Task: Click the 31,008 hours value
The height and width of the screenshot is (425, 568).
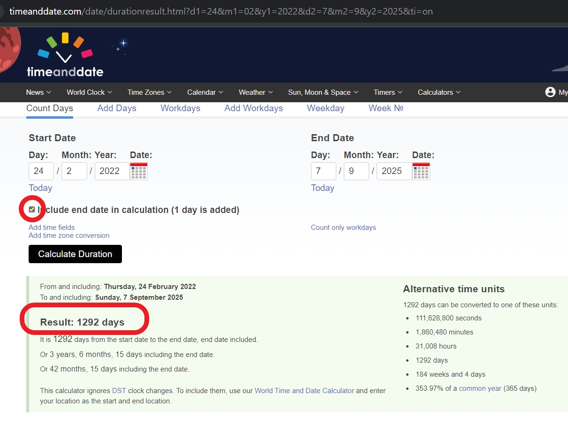Action: (436, 346)
